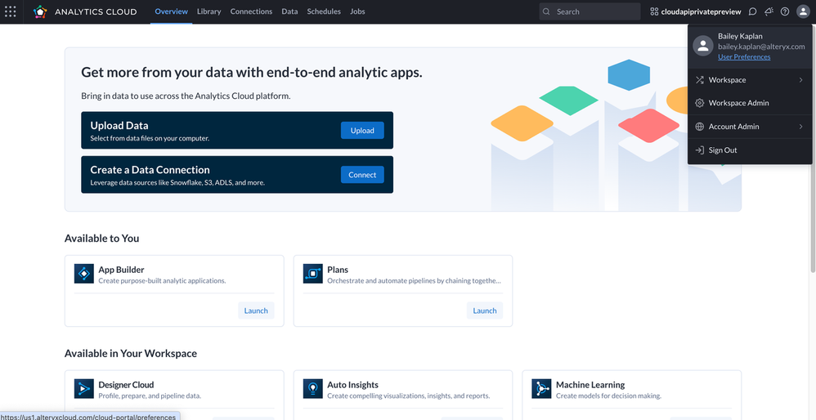This screenshot has width=816, height=420.
Task: Click the Create a Data Connection heading
Action: (x=150, y=169)
